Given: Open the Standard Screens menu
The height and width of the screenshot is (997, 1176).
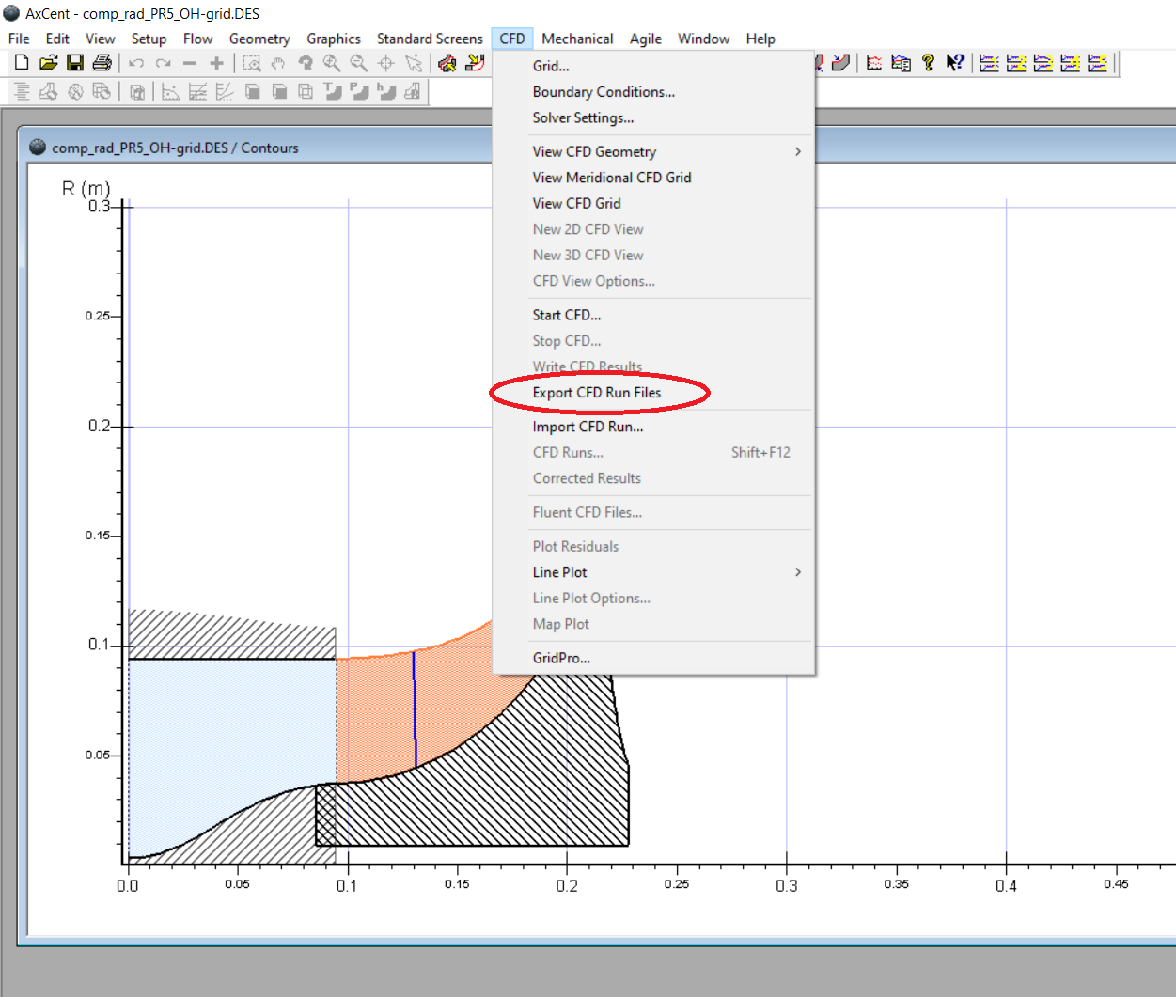Looking at the screenshot, I should [430, 39].
